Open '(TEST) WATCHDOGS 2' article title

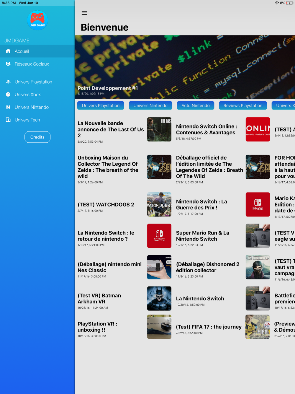pyautogui.click(x=106, y=204)
